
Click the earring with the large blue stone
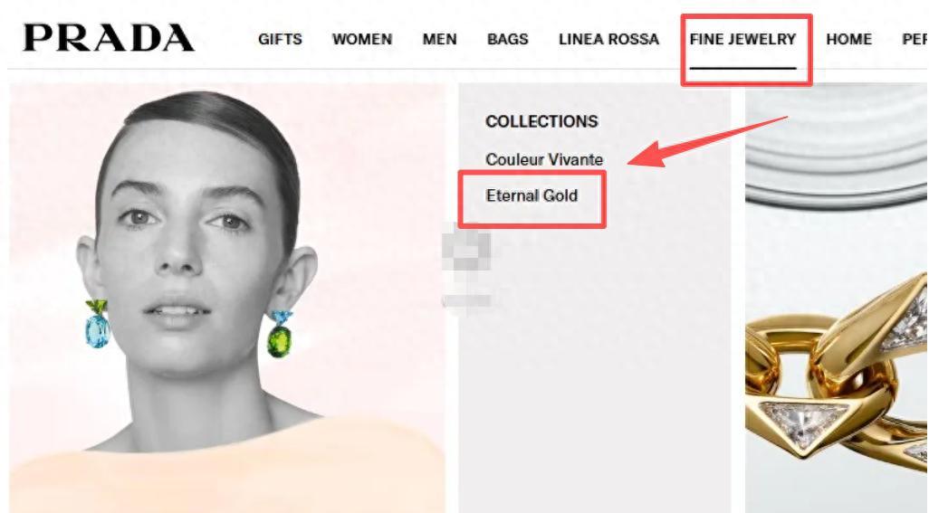coord(97,324)
